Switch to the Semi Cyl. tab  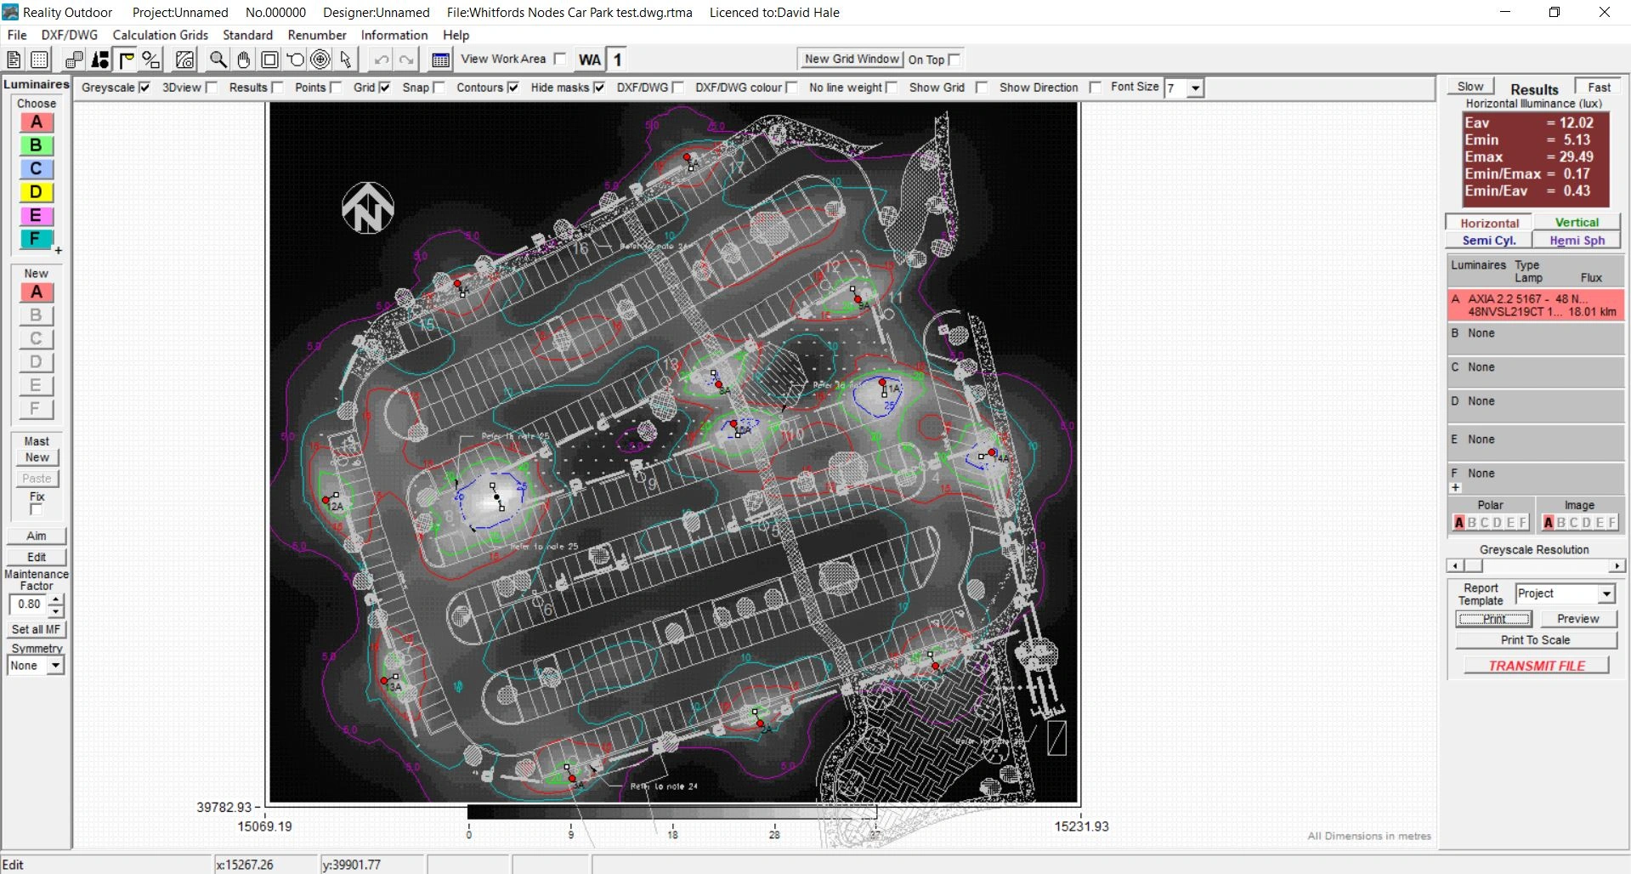click(1488, 241)
